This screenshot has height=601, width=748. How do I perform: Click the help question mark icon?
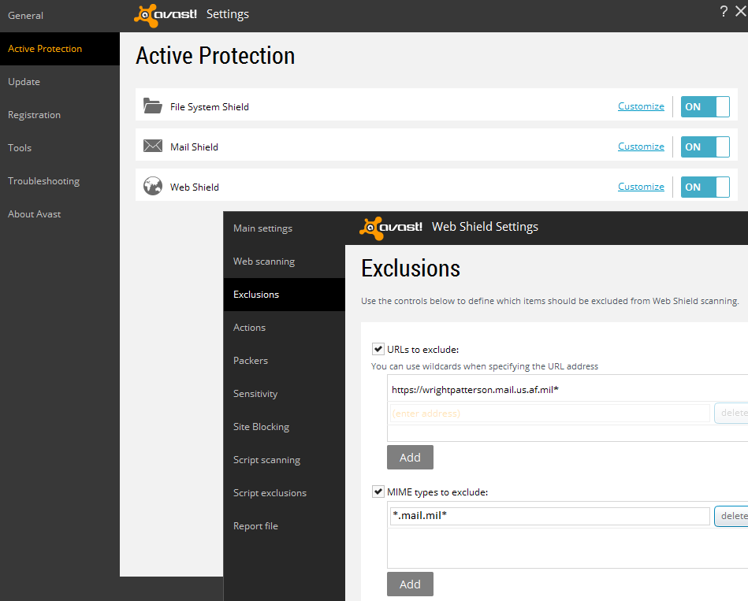724,11
